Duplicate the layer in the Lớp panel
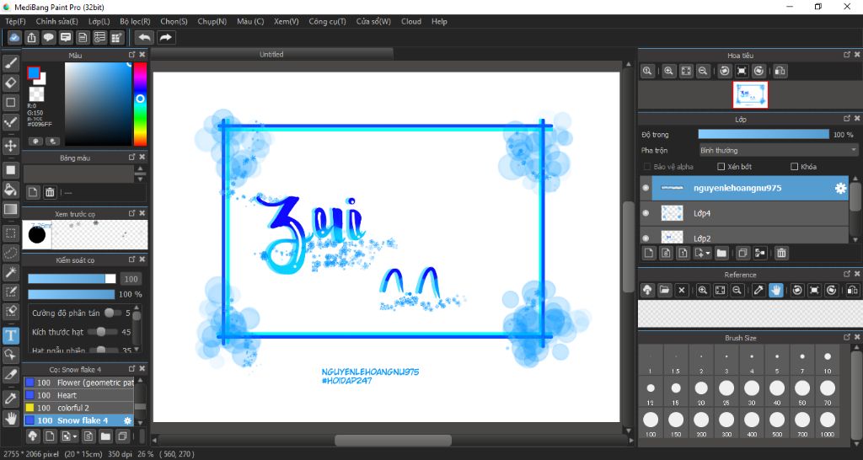 tap(742, 253)
